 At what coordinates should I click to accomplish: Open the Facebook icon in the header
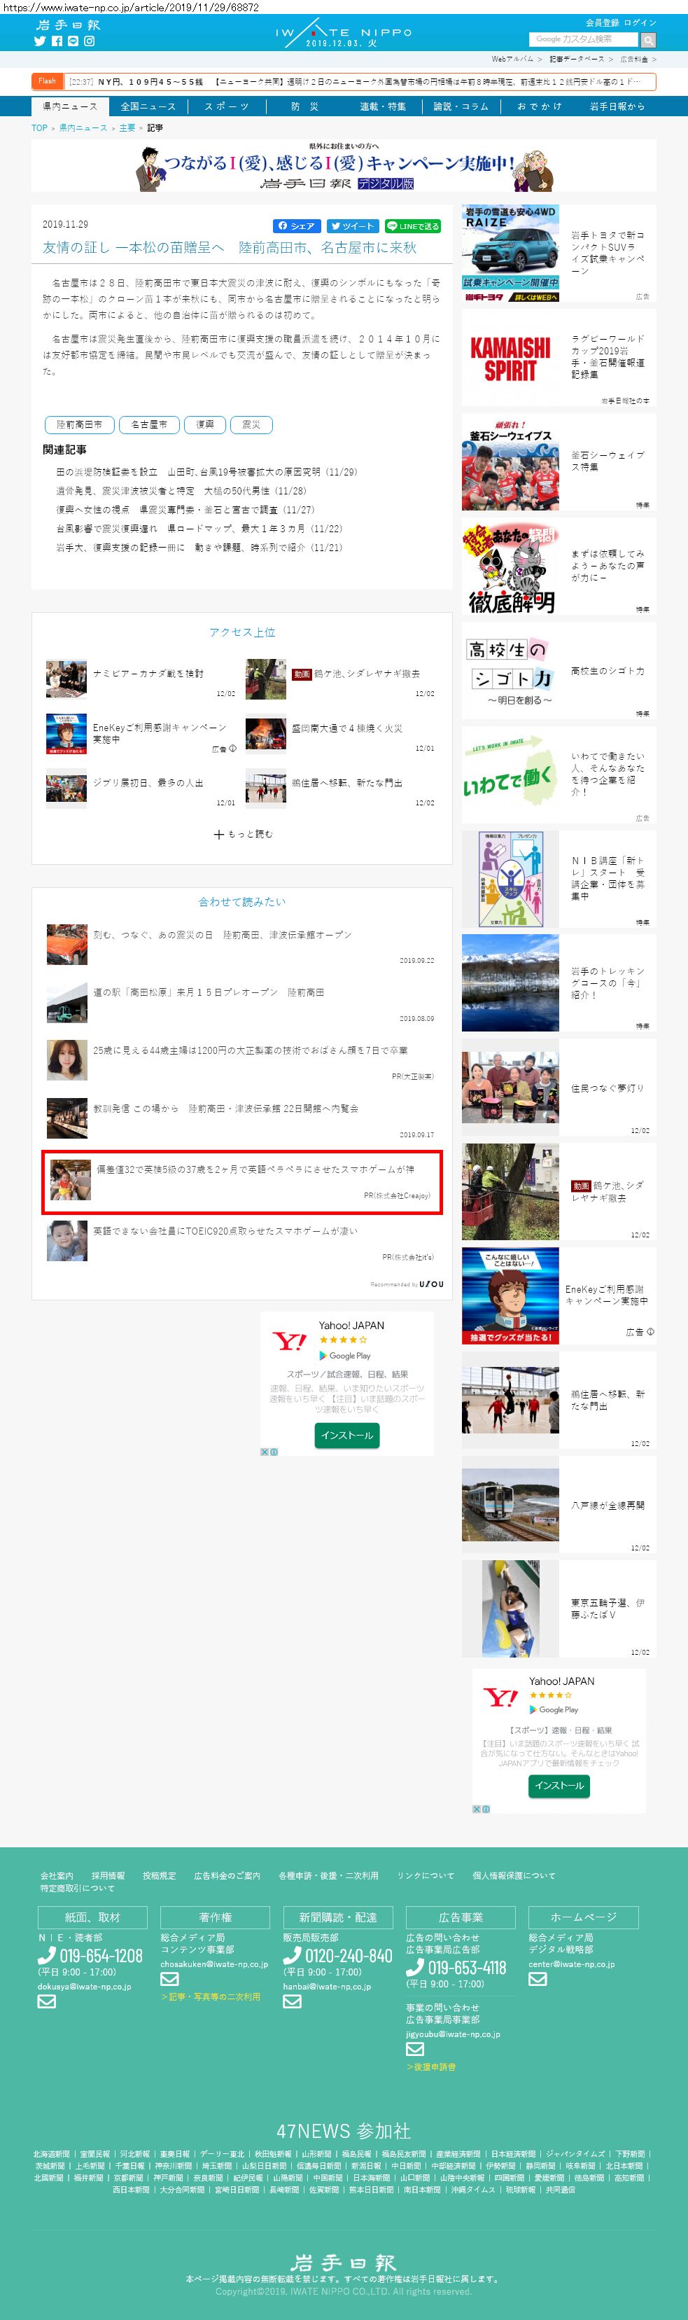click(57, 41)
